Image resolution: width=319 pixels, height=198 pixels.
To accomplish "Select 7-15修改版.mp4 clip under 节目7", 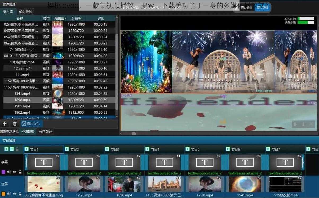I will [285, 184].
